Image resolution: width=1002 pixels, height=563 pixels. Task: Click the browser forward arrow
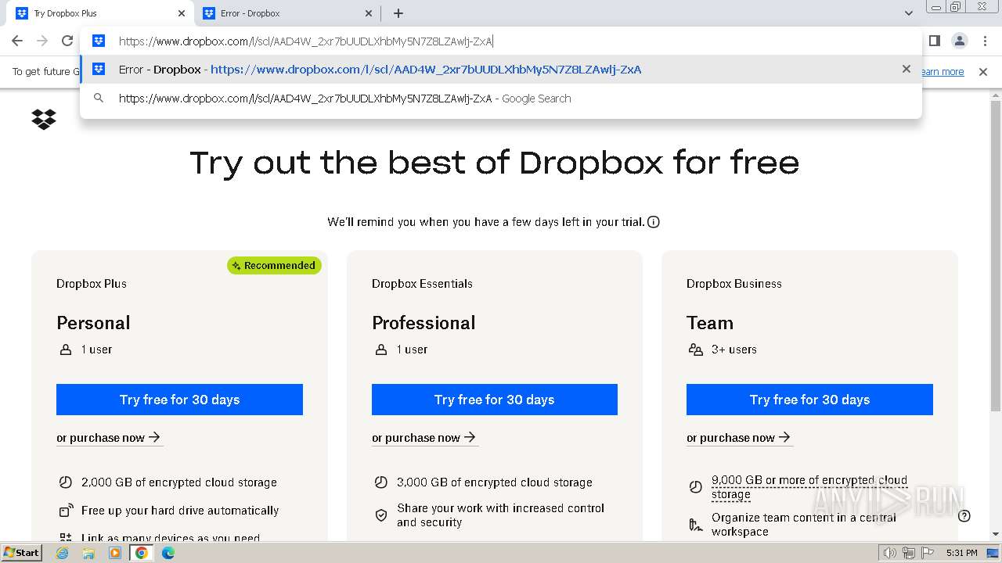point(42,41)
